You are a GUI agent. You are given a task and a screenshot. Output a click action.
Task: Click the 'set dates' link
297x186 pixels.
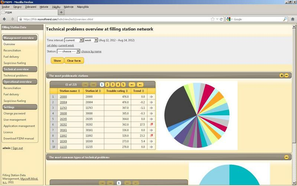[x=52, y=45]
